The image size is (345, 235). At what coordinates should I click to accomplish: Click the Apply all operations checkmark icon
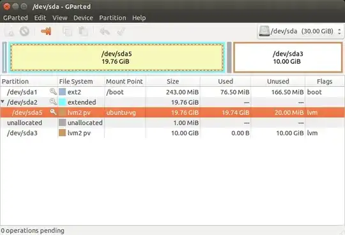click(x=121, y=31)
